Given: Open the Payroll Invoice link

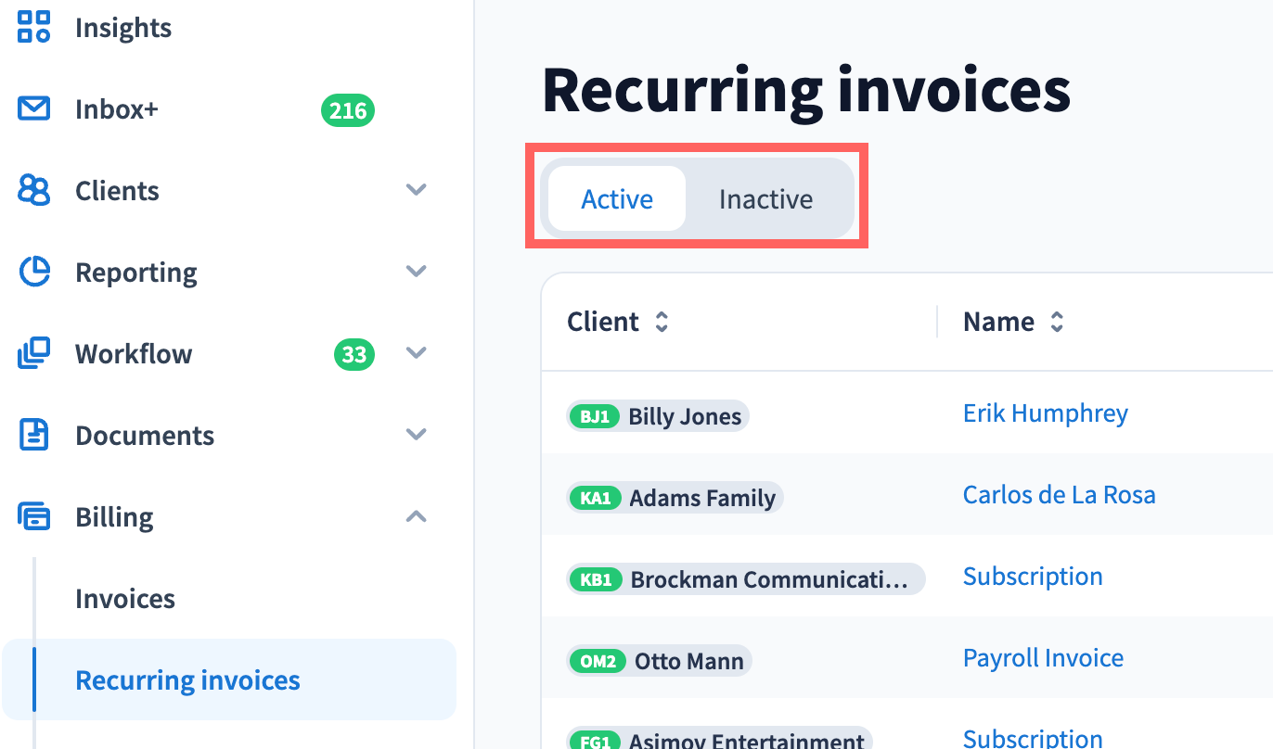Looking at the screenshot, I should pos(1043,658).
